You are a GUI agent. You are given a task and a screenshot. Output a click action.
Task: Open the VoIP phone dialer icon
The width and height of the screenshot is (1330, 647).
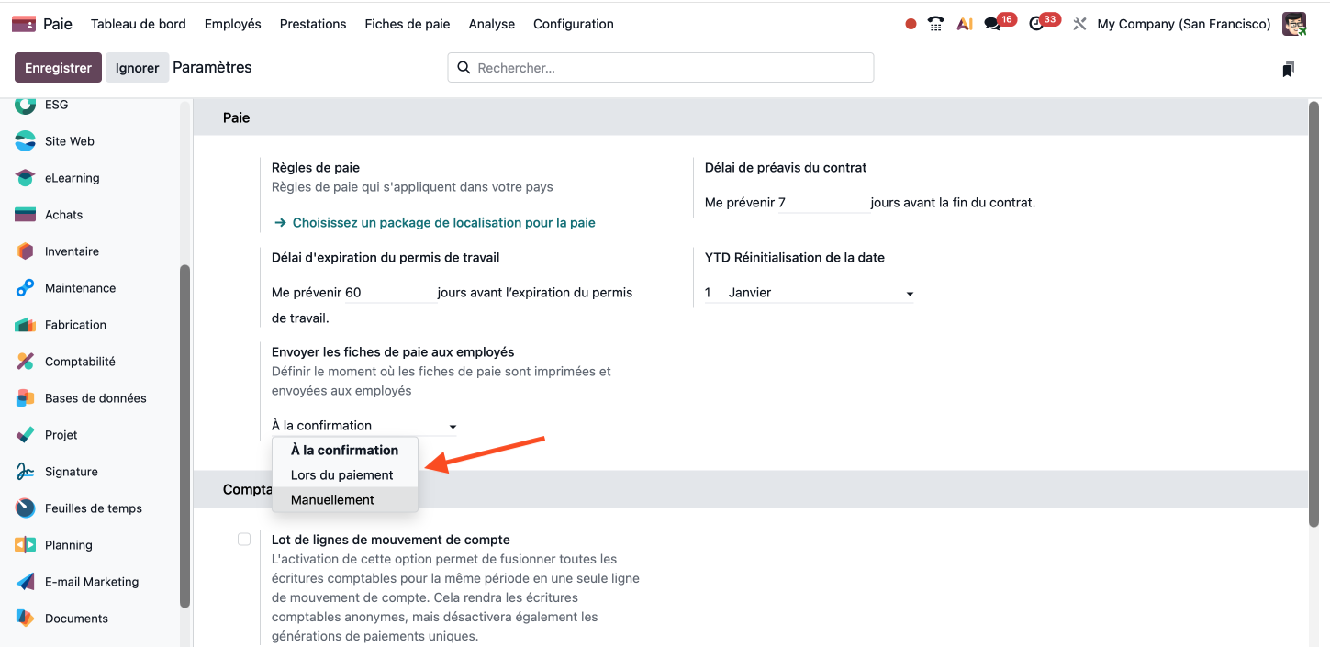click(x=936, y=24)
